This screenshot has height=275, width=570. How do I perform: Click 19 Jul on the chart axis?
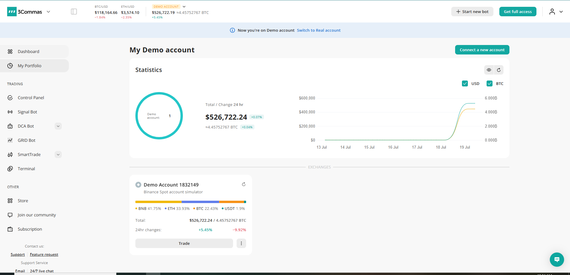[x=465, y=147]
